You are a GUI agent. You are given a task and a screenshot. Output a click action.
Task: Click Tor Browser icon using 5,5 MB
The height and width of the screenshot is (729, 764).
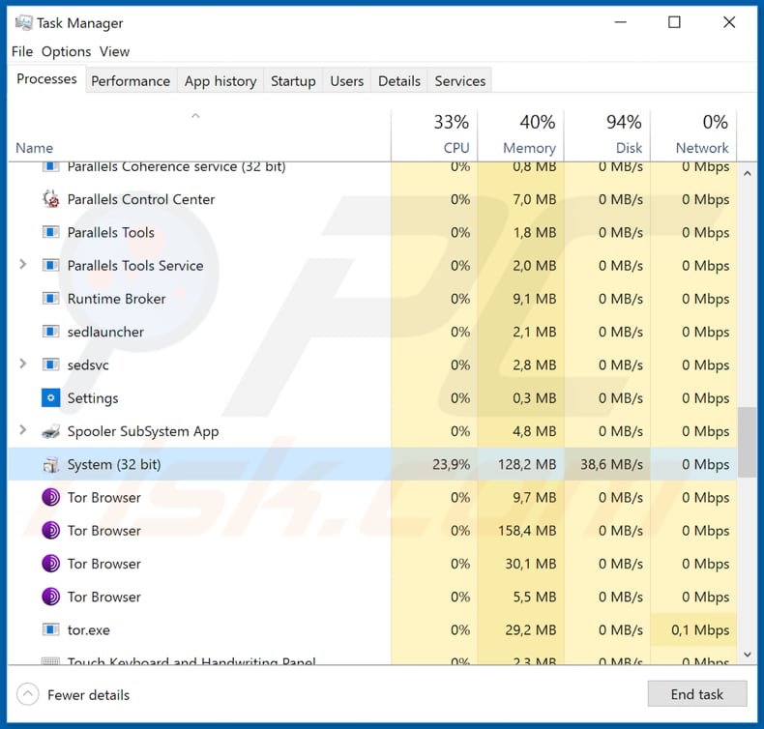(50, 597)
